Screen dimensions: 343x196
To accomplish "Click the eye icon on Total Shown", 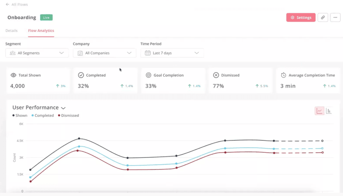I will point(13,75).
